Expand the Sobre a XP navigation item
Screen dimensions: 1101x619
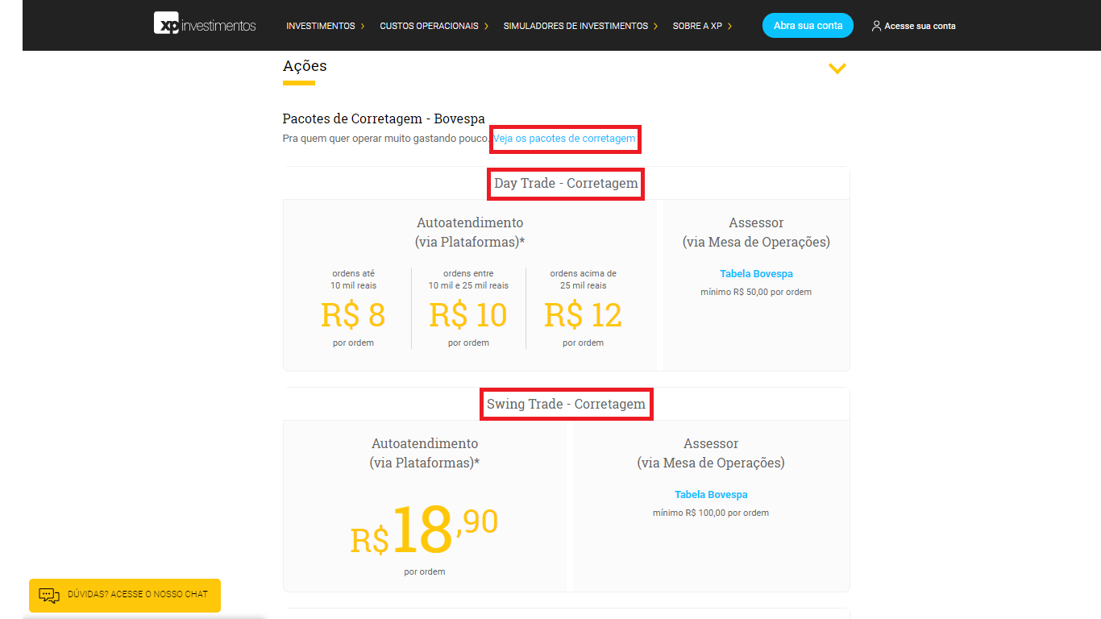697,26
